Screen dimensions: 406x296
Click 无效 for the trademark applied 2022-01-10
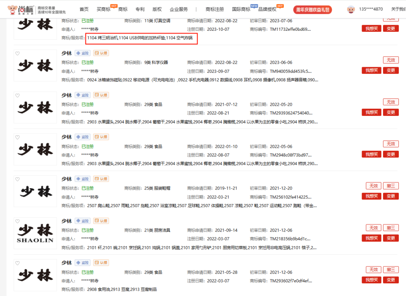[x=391, y=144]
